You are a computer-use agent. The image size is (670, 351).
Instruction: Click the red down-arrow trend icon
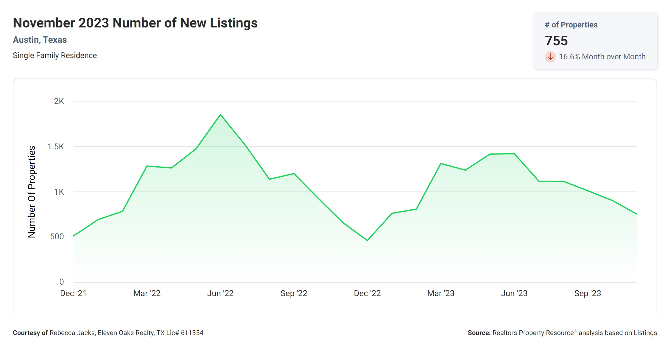click(550, 57)
